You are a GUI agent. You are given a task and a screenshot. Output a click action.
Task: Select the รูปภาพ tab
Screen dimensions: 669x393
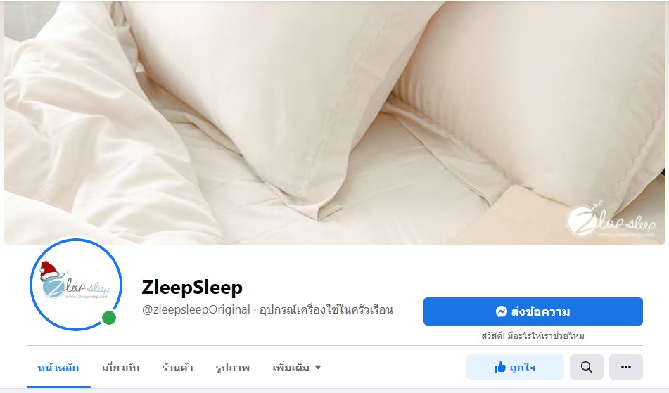coord(233,368)
